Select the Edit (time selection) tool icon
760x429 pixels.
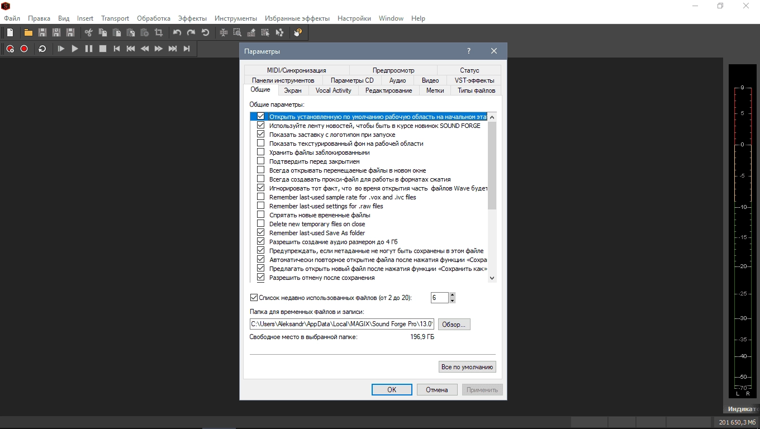tap(224, 32)
